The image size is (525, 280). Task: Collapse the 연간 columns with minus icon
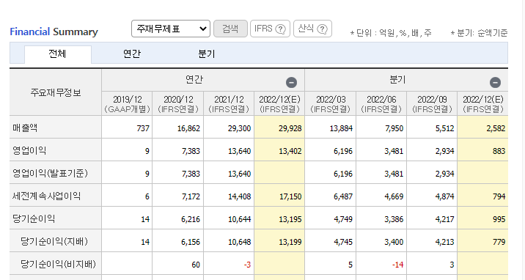(291, 82)
